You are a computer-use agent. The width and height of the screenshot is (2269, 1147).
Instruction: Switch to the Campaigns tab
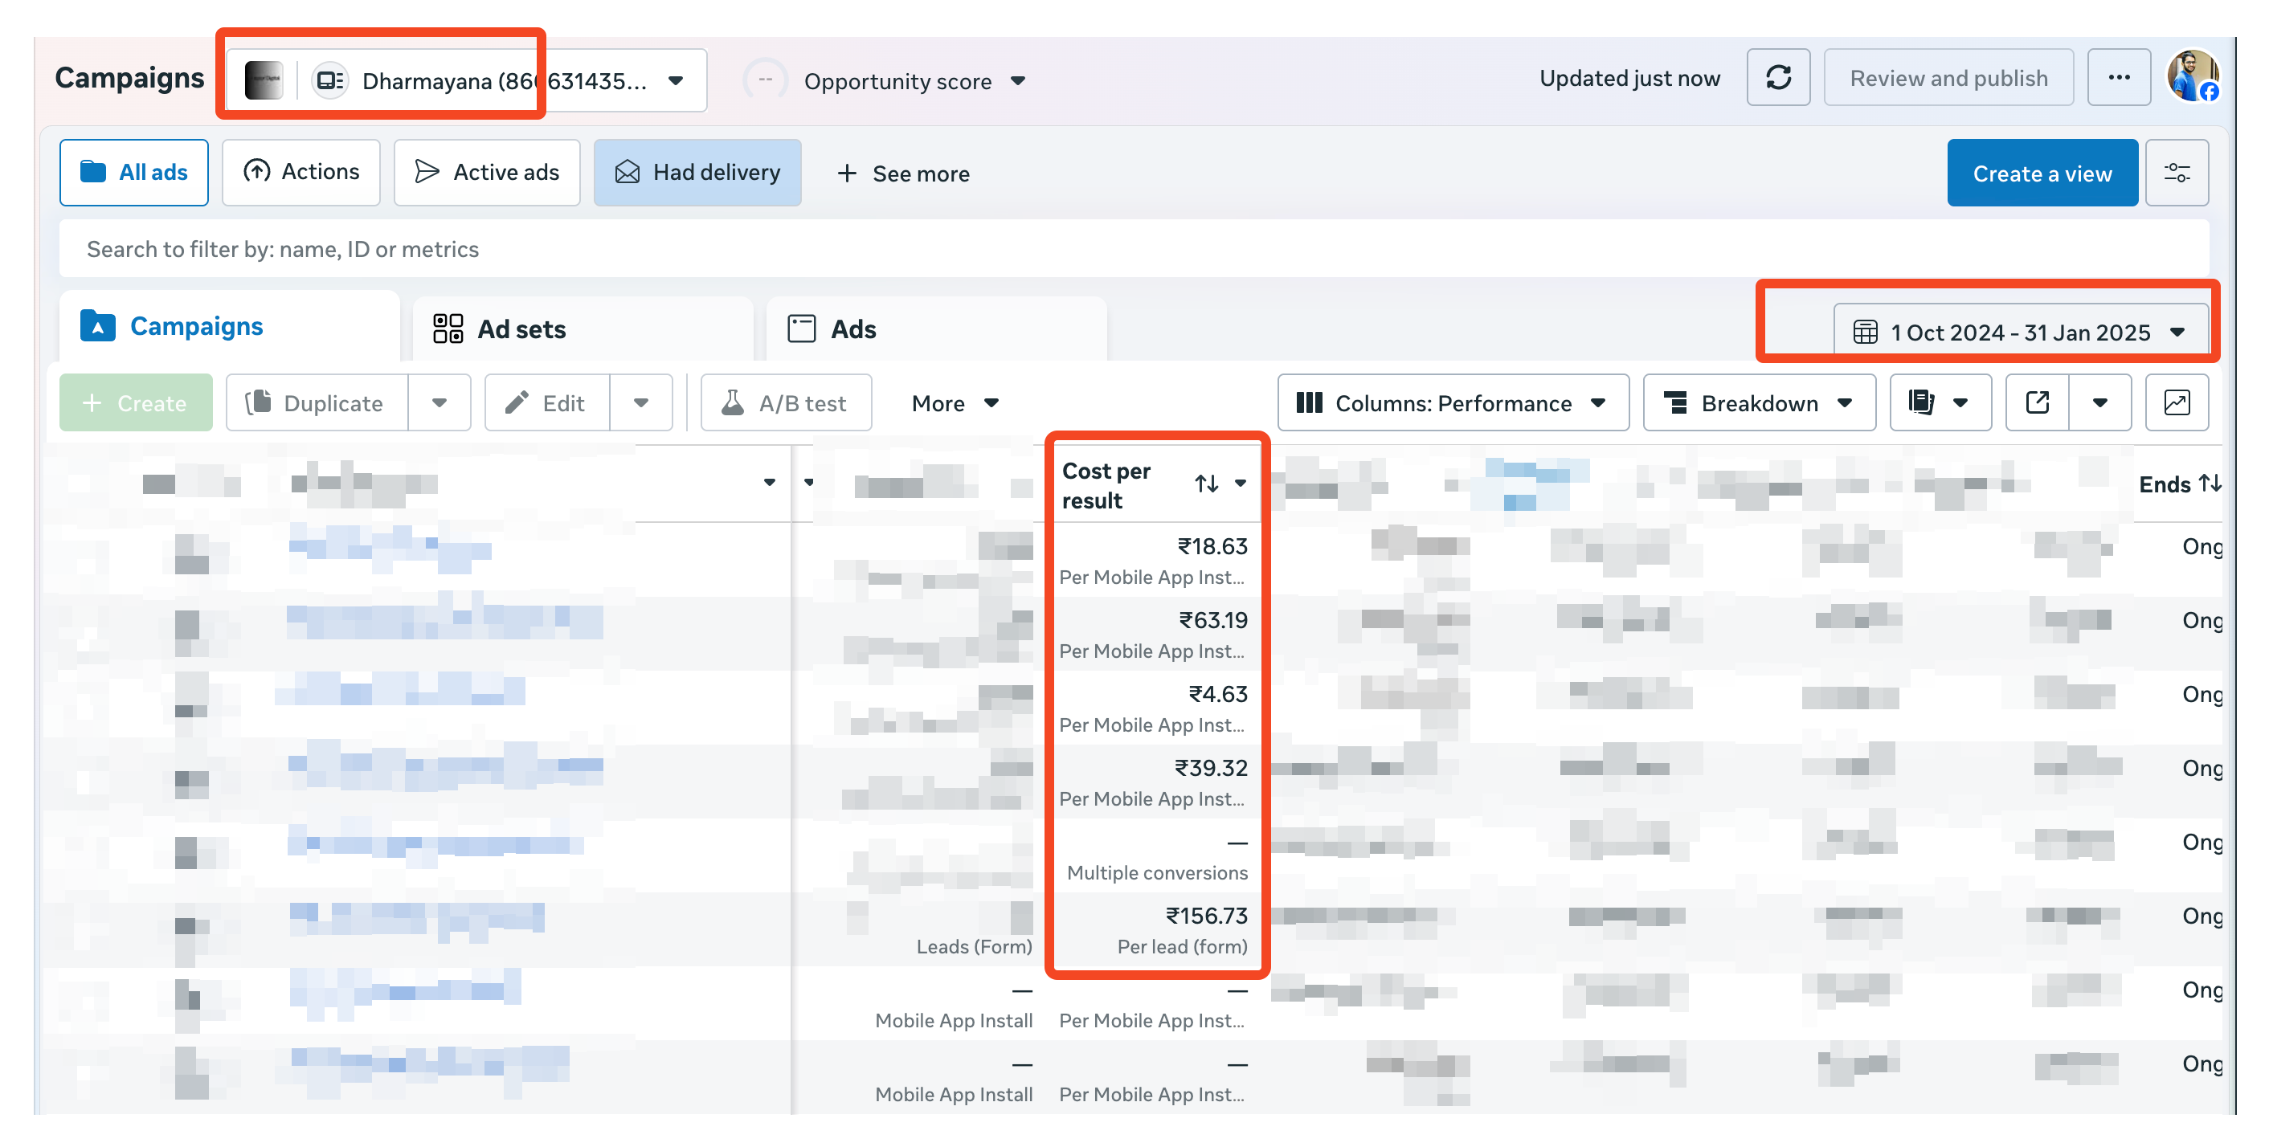(x=229, y=327)
